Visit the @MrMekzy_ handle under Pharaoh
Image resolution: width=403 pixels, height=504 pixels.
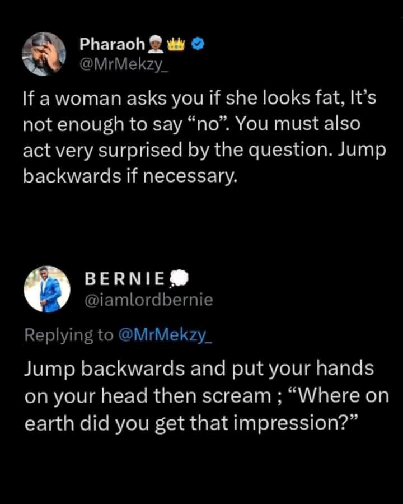pos(116,63)
